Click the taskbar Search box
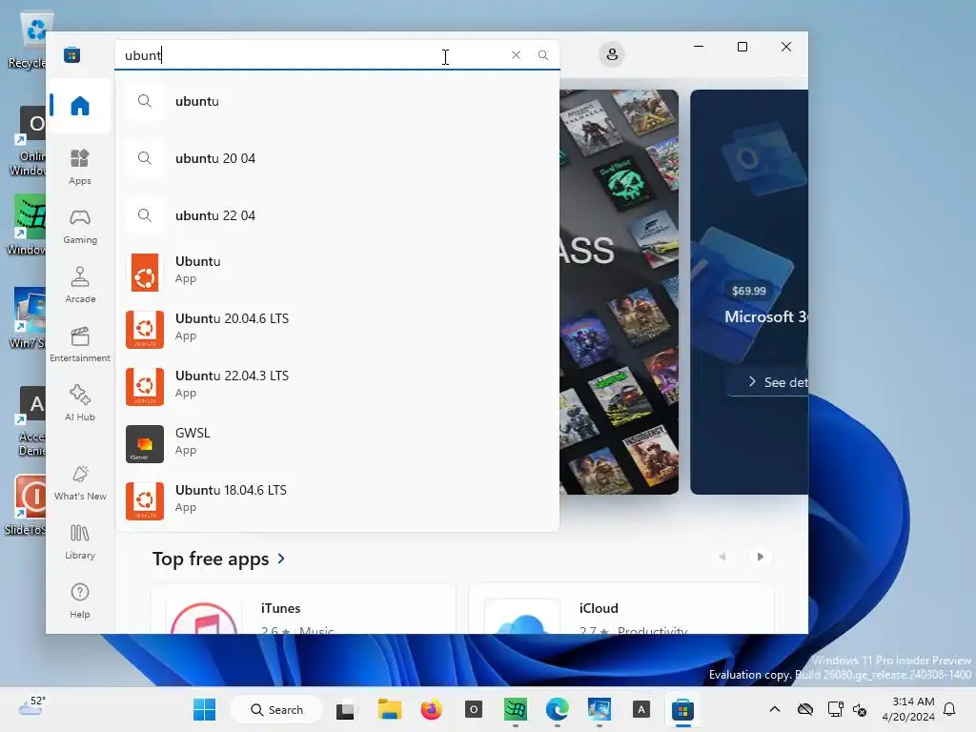Image resolution: width=976 pixels, height=732 pixels. coord(276,709)
